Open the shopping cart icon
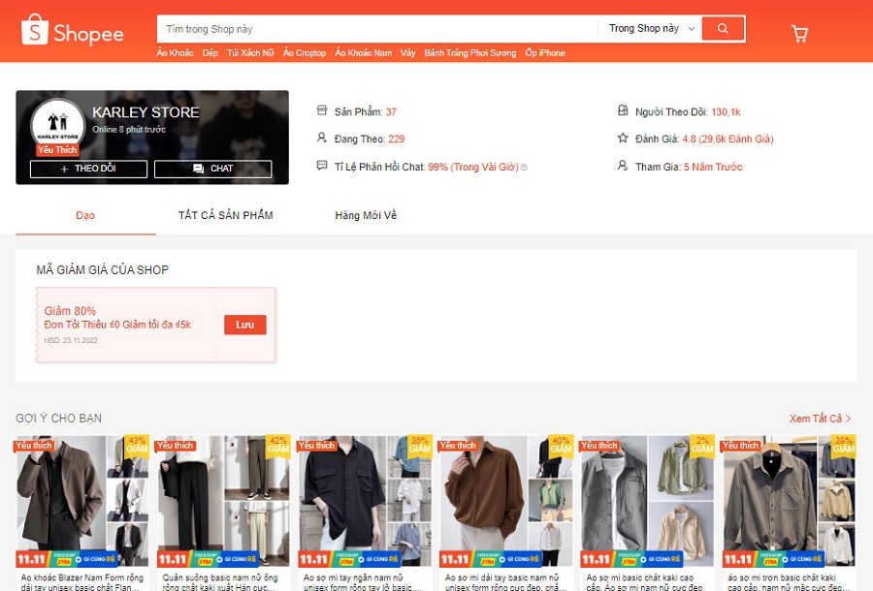The width and height of the screenshot is (873, 591). 799,34
